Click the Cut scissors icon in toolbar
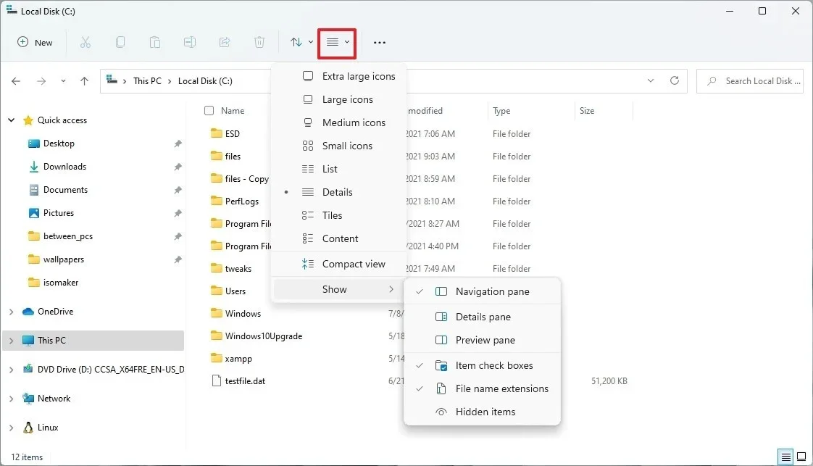Image resolution: width=813 pixels, height=466 pixels. click(x=86, y=43)
